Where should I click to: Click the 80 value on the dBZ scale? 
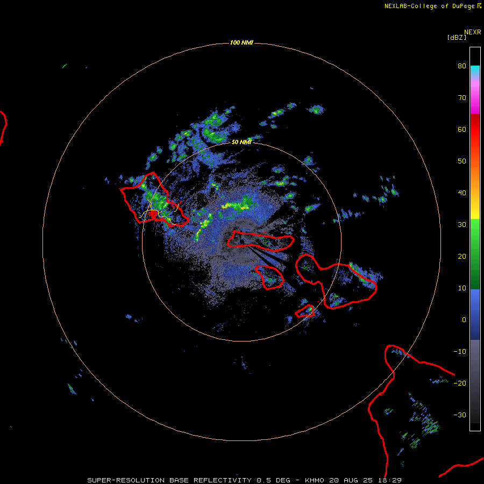[x=462, y=66]
